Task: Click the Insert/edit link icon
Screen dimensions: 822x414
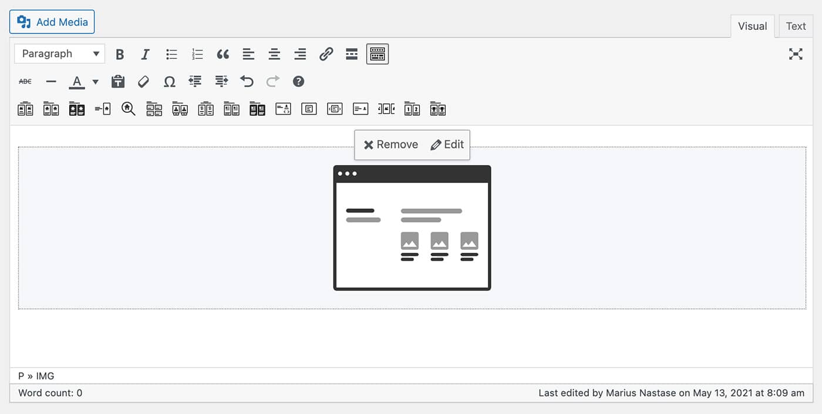Action: [326, 54]
